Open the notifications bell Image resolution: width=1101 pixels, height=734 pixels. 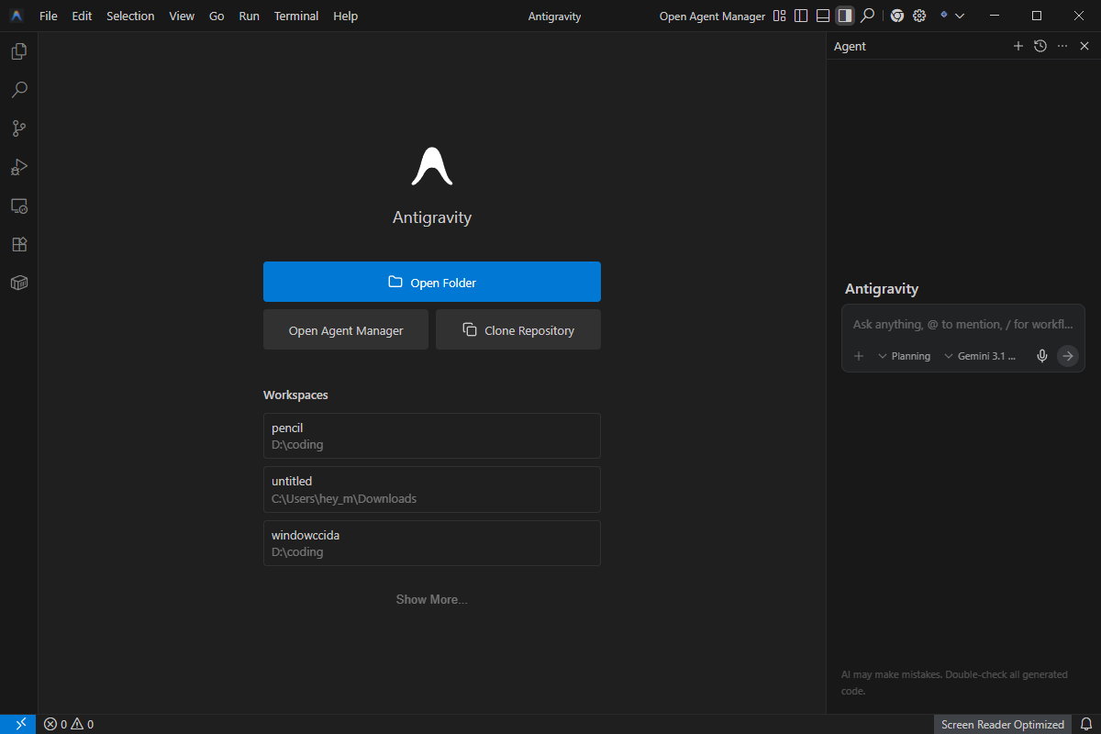1086,724
